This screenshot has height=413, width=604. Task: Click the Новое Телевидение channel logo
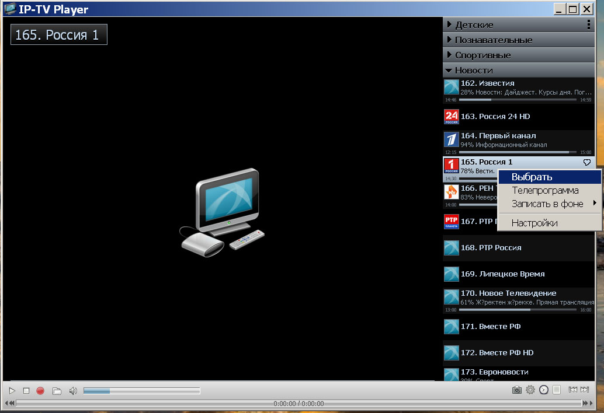pyautogui.click(x=452, y=297)
